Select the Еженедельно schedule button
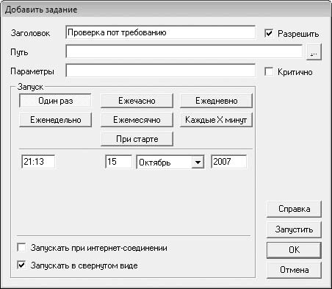This screenshot has height=289, width=332. click(x=55, y=120)
